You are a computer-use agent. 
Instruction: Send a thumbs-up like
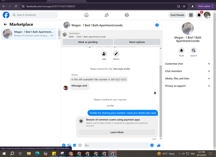[159, 145]
